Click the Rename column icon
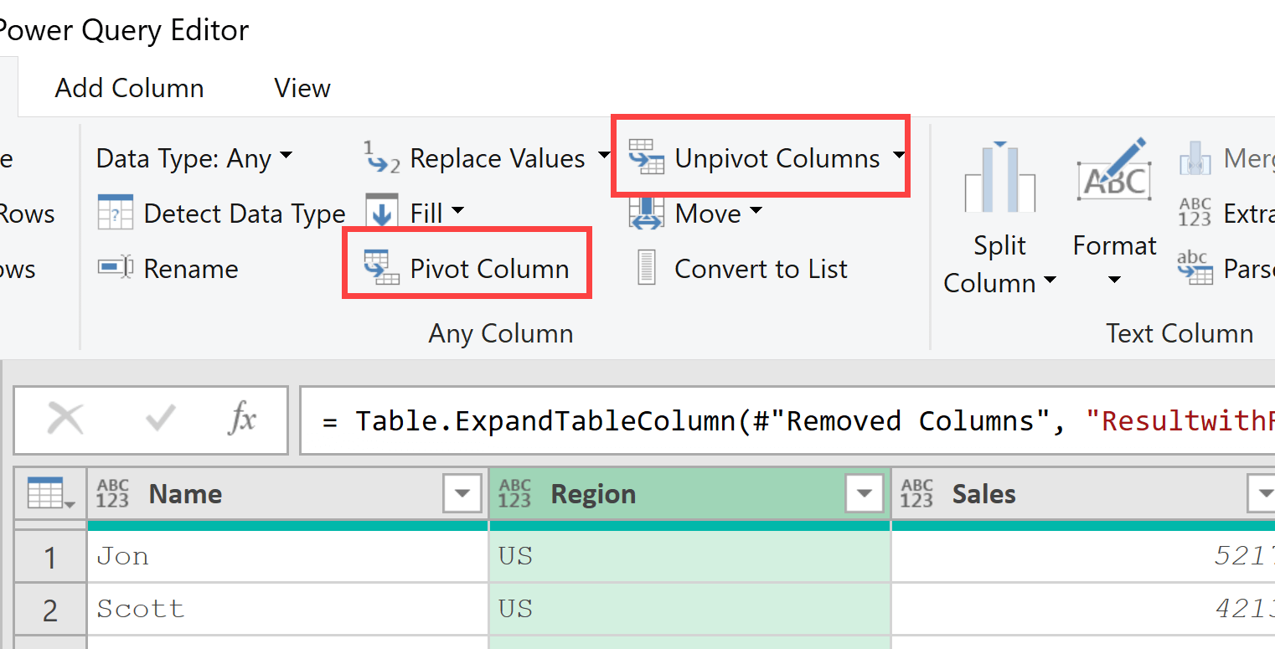 pos(115,268)
